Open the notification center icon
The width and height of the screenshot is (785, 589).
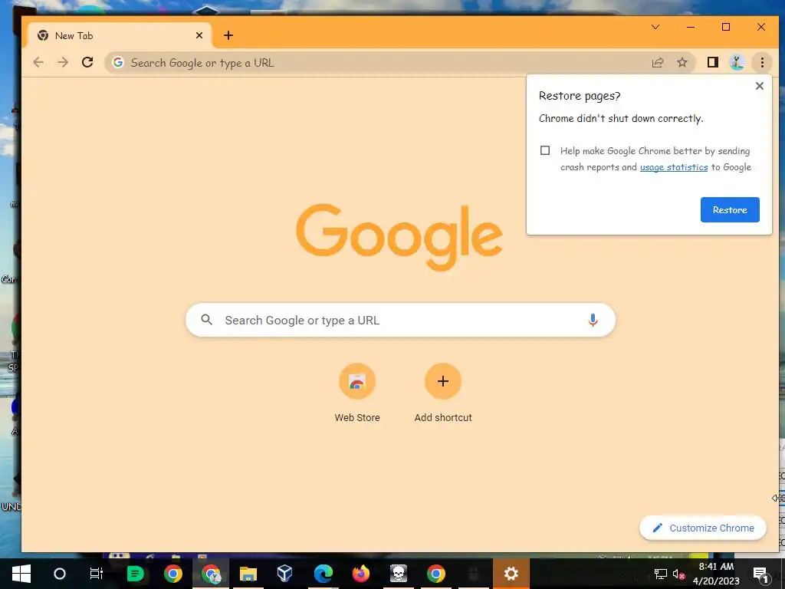tap(760, 574)
